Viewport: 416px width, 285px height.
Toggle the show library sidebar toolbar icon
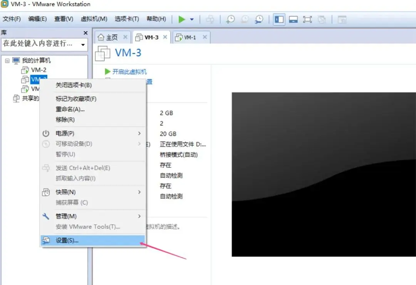pos(279,19)
